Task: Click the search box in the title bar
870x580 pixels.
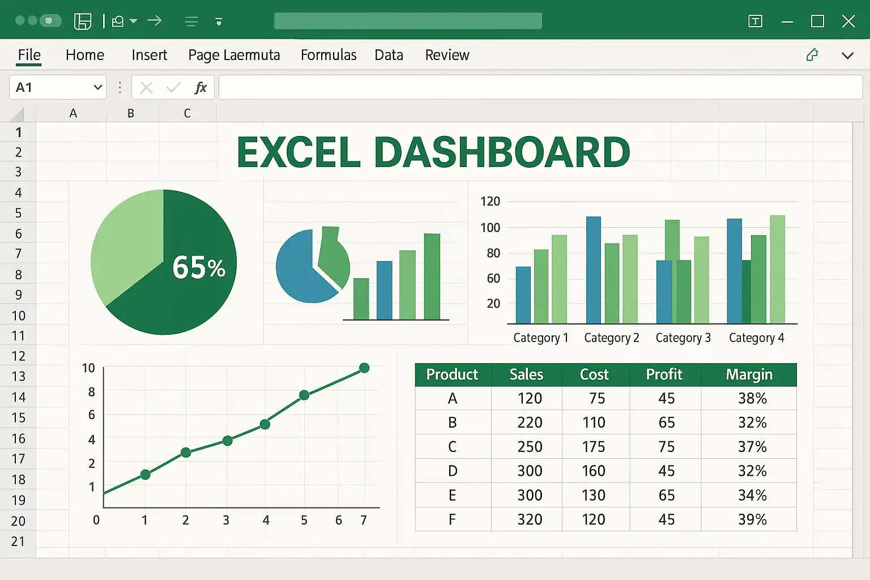Action: coord(408,21)
